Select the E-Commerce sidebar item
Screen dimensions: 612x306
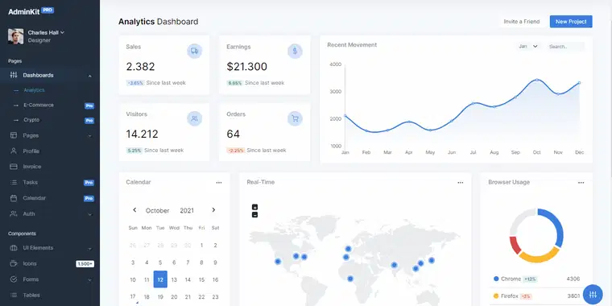(39, 105)
